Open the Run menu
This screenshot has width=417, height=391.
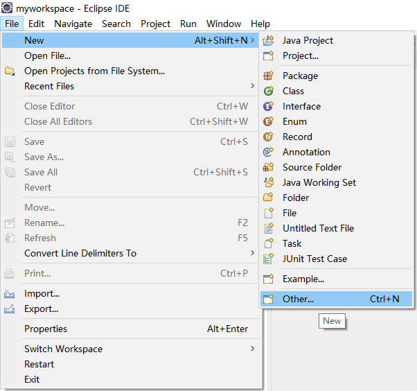[x=188, y=24]
